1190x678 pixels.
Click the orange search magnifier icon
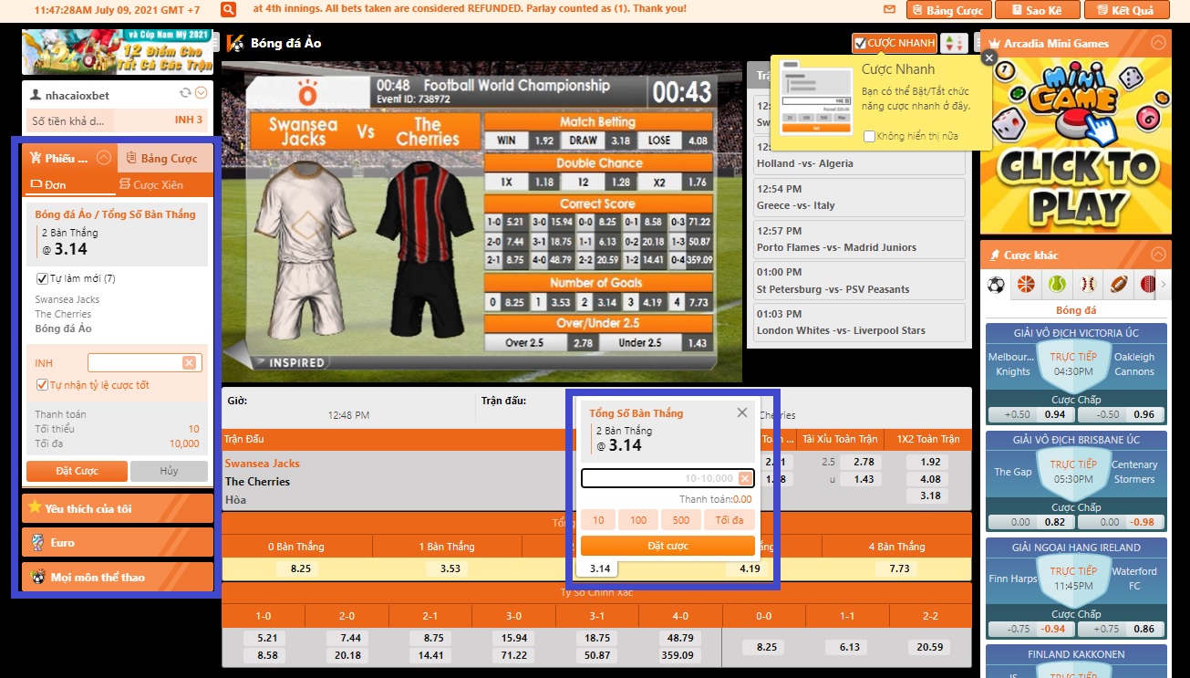click(x=229, y=10)
